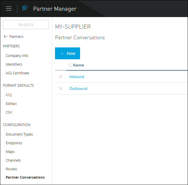Delete the Outbound conversation with X icon
This screenshot has width=188, height=185.
61,88
